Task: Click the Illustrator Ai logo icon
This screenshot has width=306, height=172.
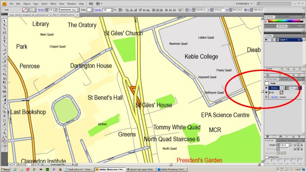Action: click(x=4, y=4)
